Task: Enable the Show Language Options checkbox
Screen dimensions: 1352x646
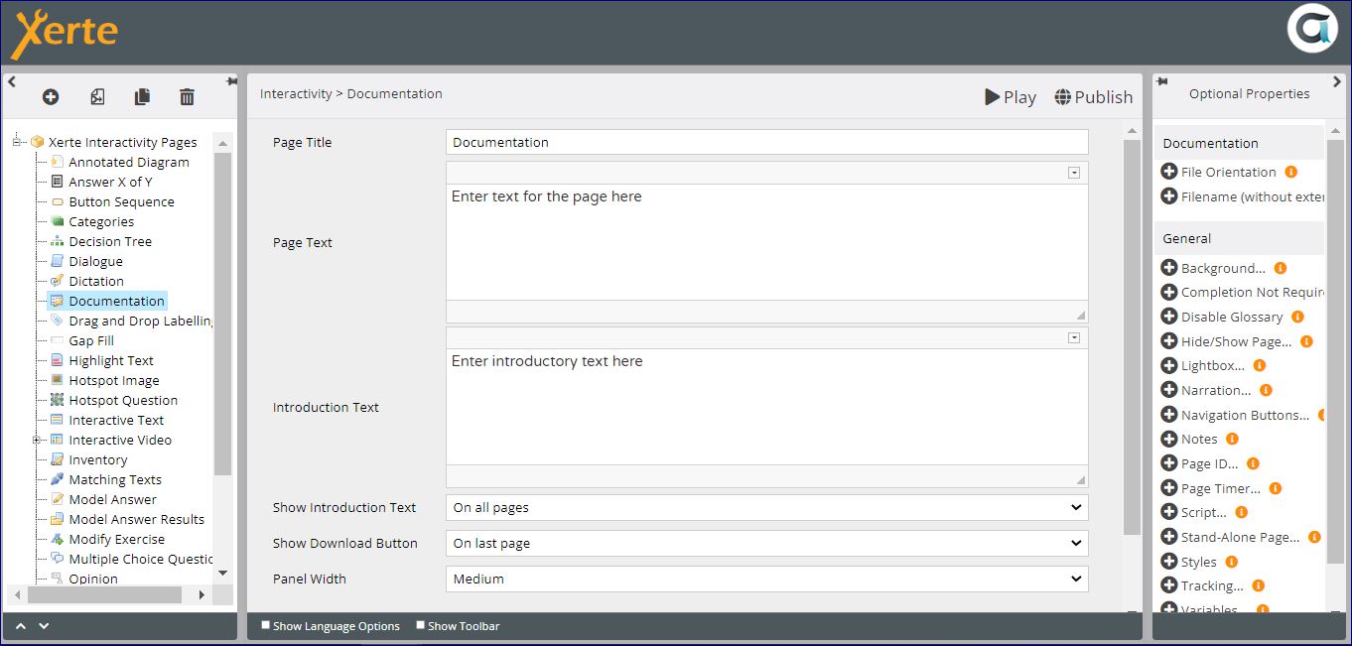Action: tap(265, 625)
